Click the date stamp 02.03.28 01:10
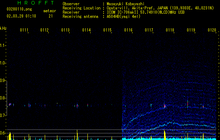220x140 pixels. point(21,16)
